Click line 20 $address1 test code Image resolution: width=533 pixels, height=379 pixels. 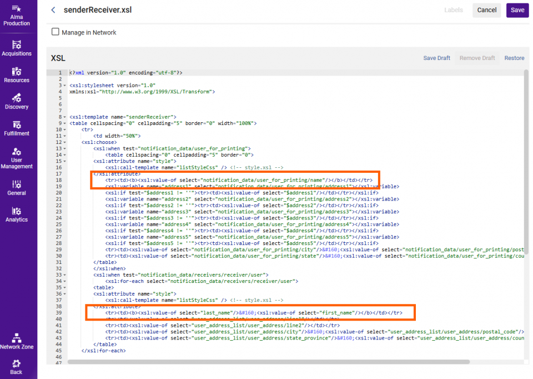pyautogui.click(x=242, y=193)
